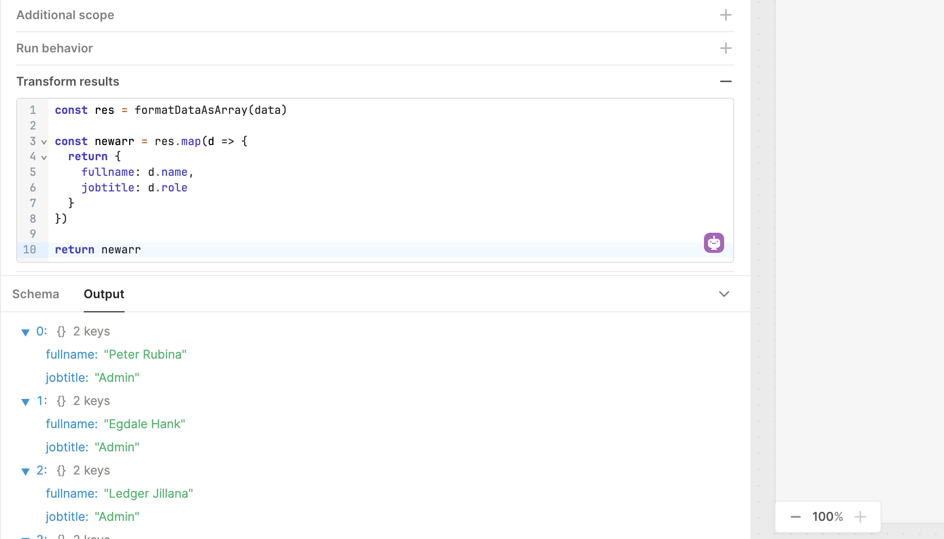The width and height of the screenshot is (944, 539).
Task: Fold code block at line 3
Action: 44,142
